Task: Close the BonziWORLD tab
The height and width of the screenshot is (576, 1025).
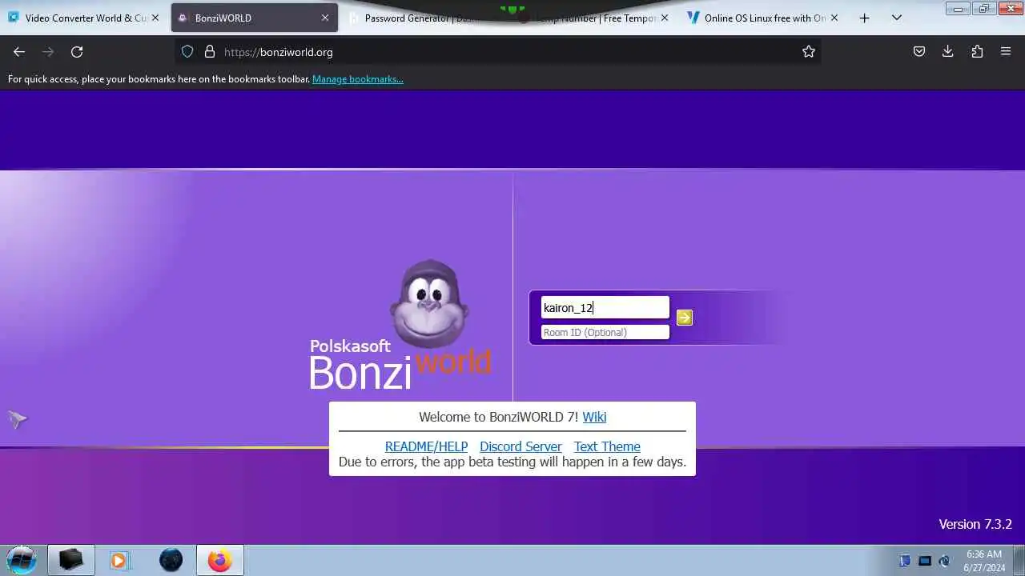Action: click(325, 18)
